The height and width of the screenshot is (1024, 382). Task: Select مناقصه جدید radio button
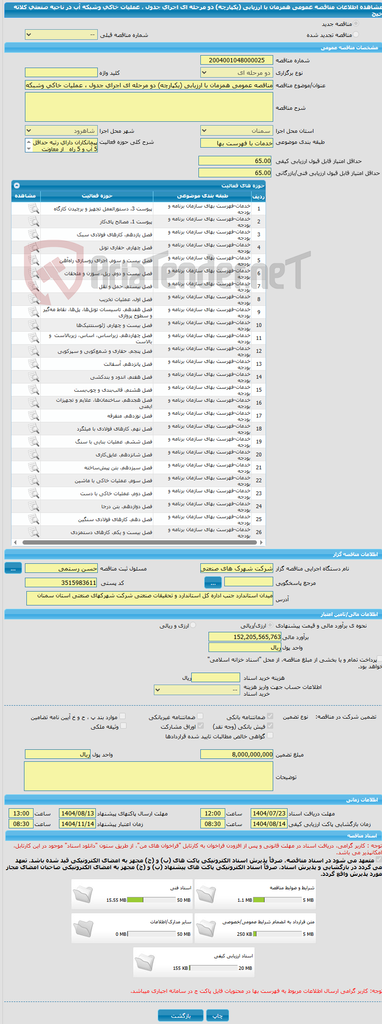point(356,23)
